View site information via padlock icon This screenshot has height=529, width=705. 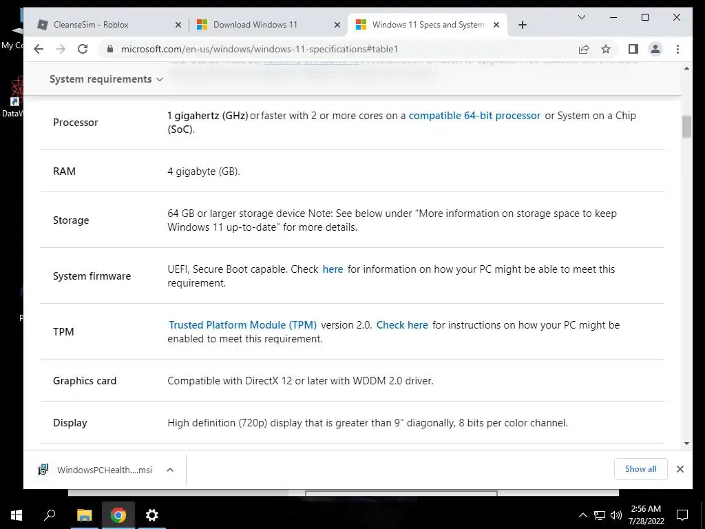109,49
